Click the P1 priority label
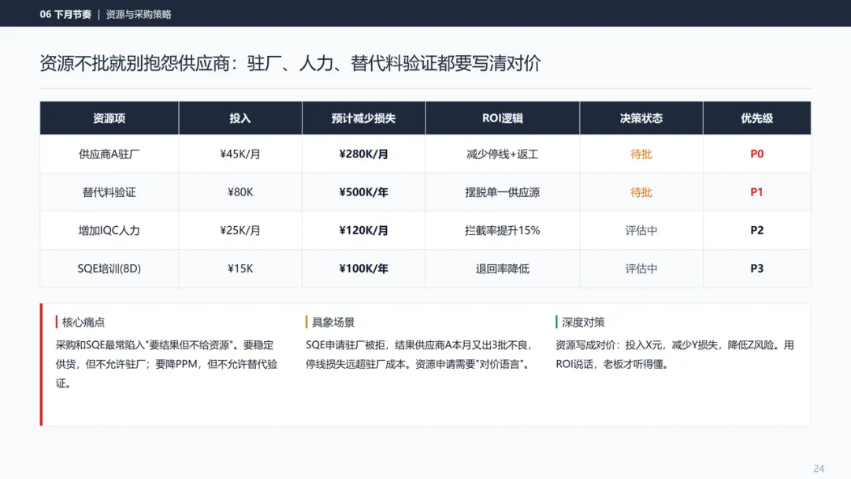This screenshot has height=479, width=851. click(756, 192)
